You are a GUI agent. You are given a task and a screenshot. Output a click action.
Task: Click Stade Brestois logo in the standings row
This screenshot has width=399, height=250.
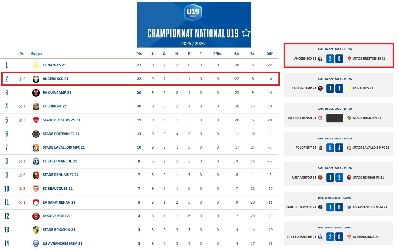click(x=36, y=120)
